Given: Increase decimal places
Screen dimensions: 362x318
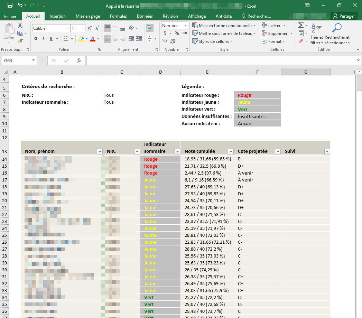Looking at the screenshot, I should pyautogui.click(x=165, y=41).
